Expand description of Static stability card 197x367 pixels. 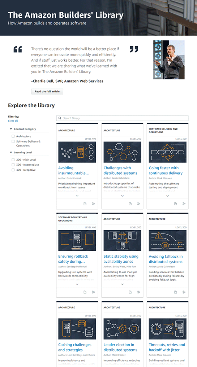click(x=122, y=284)
